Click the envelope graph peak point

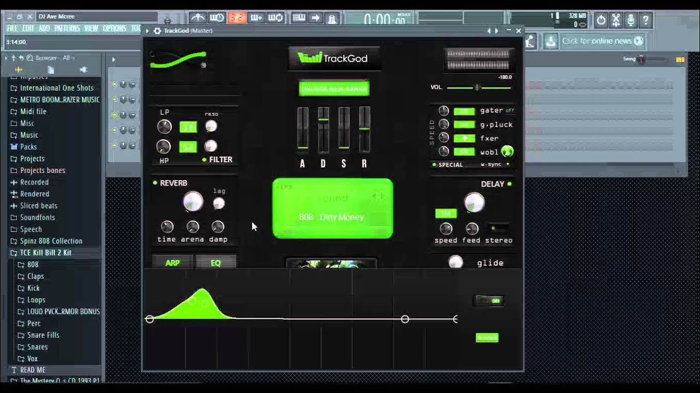pos(202,290)
